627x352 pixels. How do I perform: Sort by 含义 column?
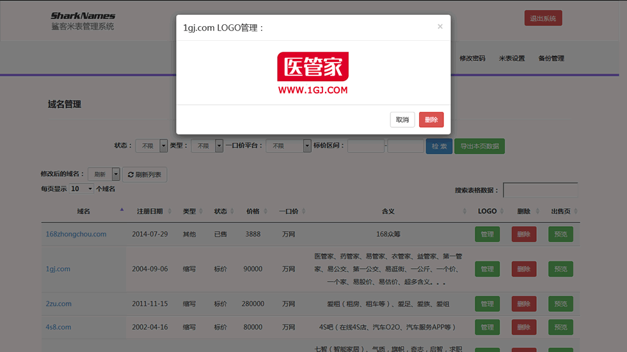(x=388, y=211)
